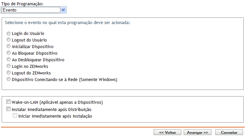Select Dispositivo Conectando-se à Rede radio button
Viewport: 246px width, 138px height.
[x=9, y=80]
